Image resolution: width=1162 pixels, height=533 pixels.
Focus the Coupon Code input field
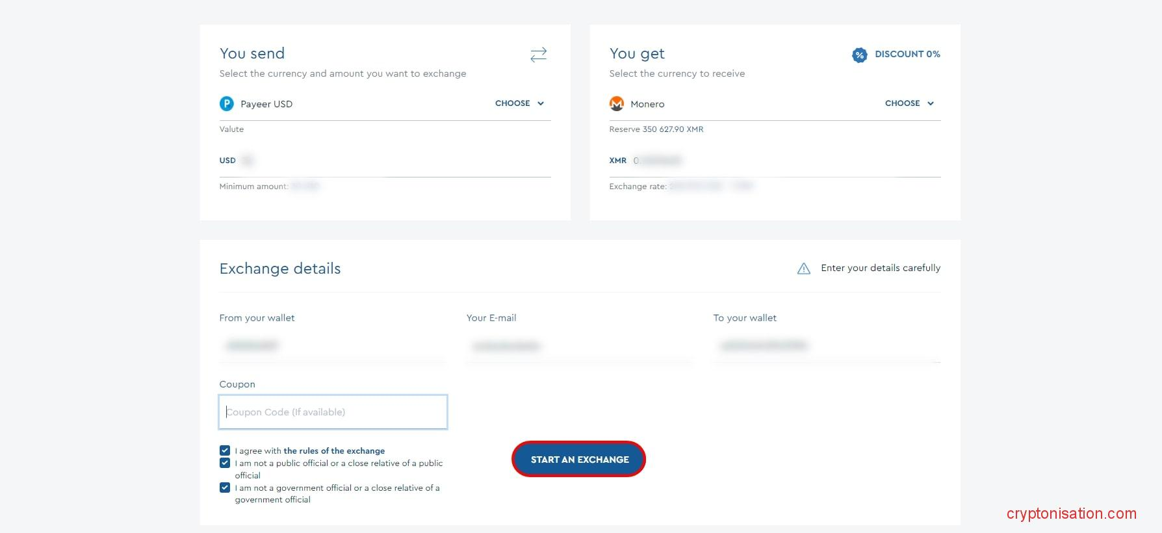[333, 412]
